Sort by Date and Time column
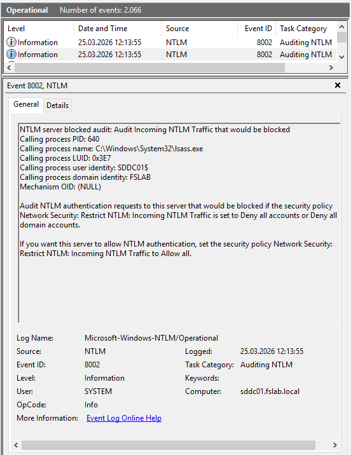 [118, 29]
